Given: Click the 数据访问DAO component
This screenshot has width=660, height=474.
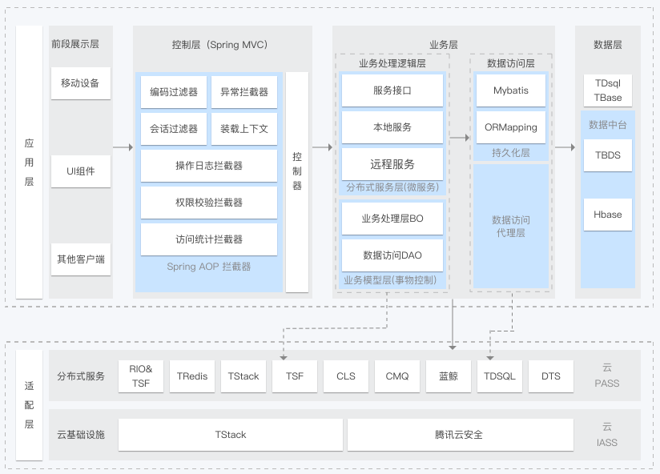Looking at the screenshot, I should click(x=392, y=255).
